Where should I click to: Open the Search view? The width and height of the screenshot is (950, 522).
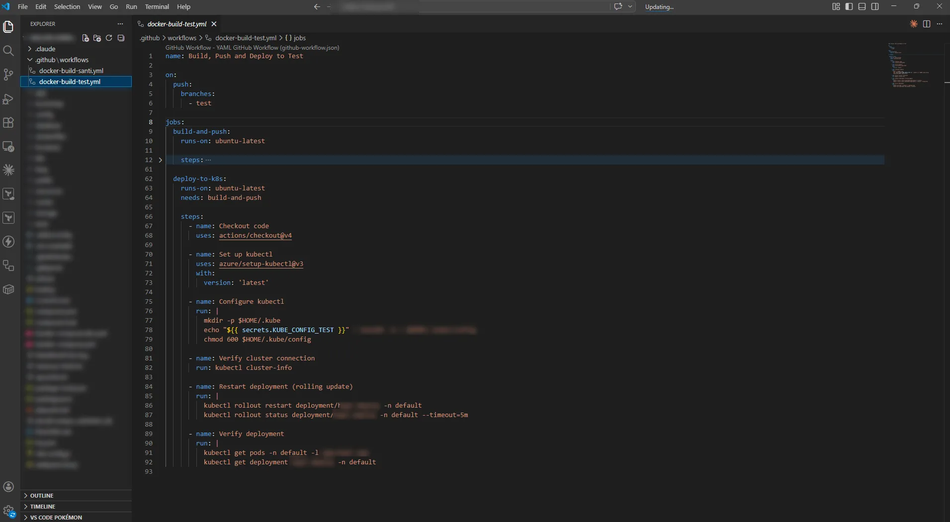(8, 51)
